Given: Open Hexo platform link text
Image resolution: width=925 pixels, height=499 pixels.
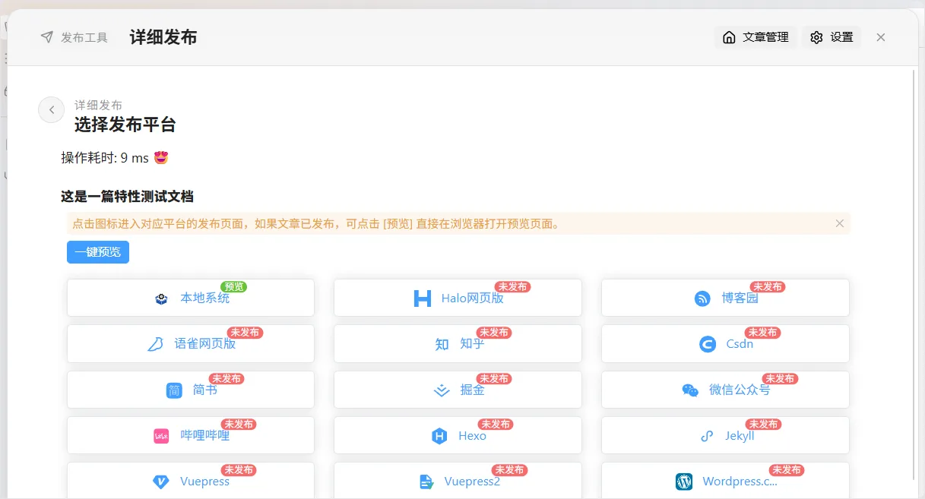Looking at the screenshot, I should coord(472,436).
